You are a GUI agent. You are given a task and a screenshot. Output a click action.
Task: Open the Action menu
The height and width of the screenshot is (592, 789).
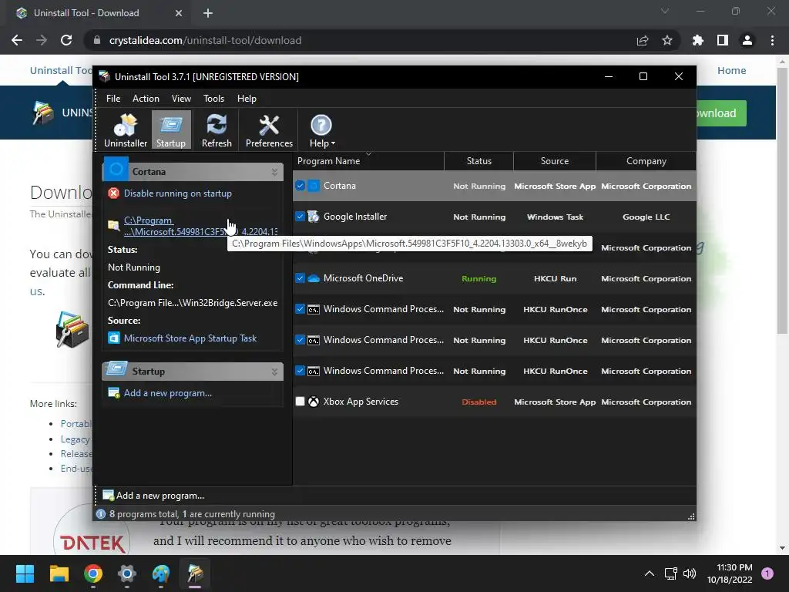(x=146, y=99)
